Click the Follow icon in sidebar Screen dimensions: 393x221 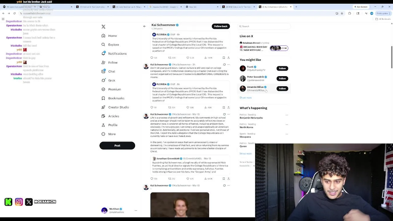point(103,63)
